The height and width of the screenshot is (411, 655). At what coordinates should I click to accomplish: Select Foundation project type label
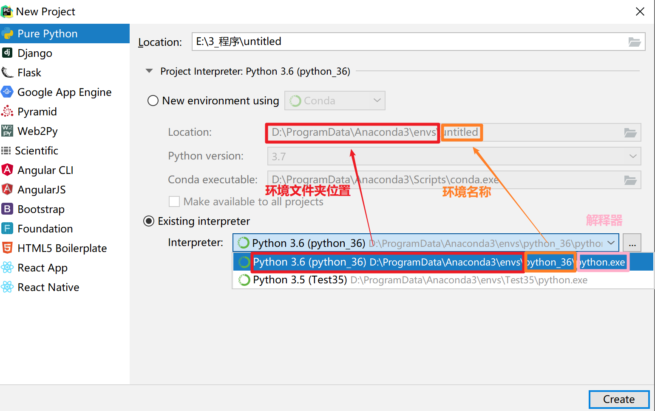(45, 229)
